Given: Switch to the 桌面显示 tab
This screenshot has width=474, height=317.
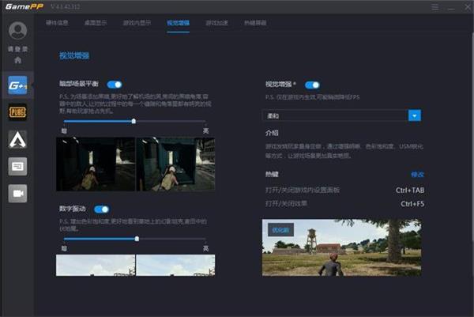Looking at the screenshot, I should [x=96, y=23].
